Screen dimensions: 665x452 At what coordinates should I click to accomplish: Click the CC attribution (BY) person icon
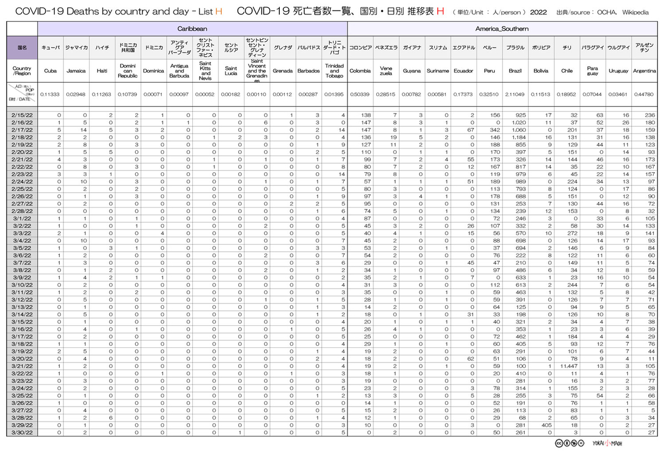click(566, 443)
